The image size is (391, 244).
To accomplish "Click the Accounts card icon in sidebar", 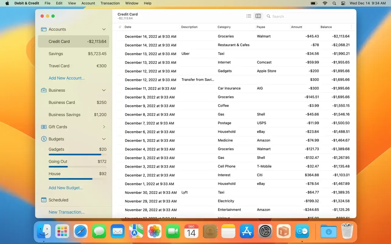I will [43, 29].
